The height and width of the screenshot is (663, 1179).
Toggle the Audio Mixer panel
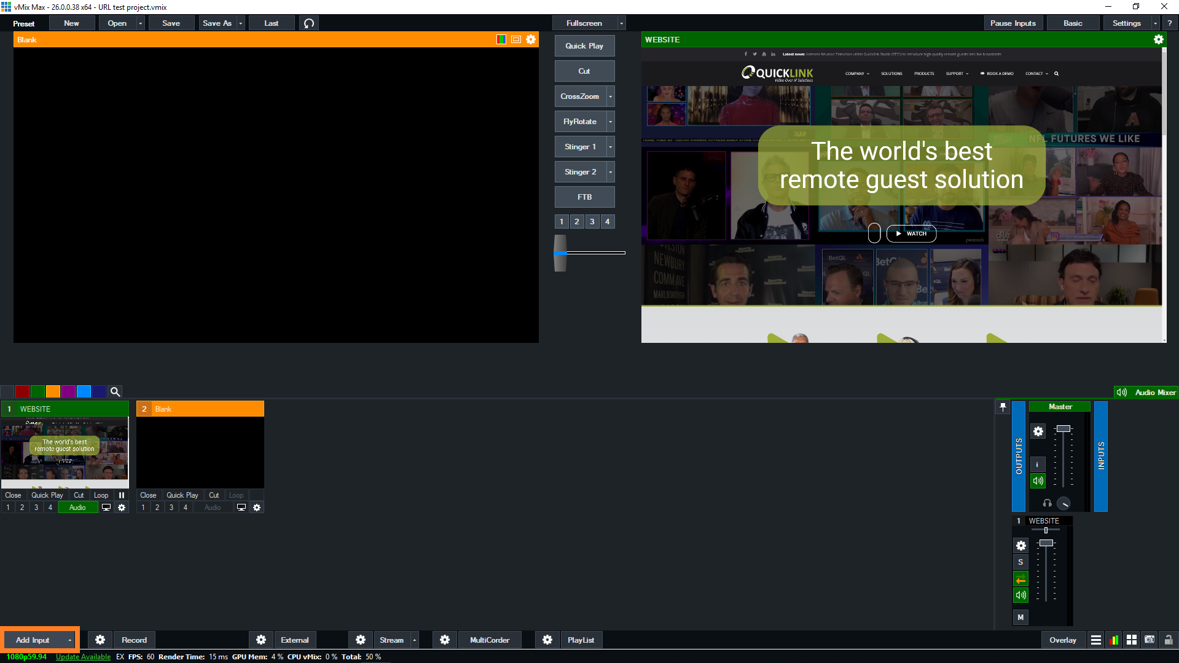[1146, 392]
